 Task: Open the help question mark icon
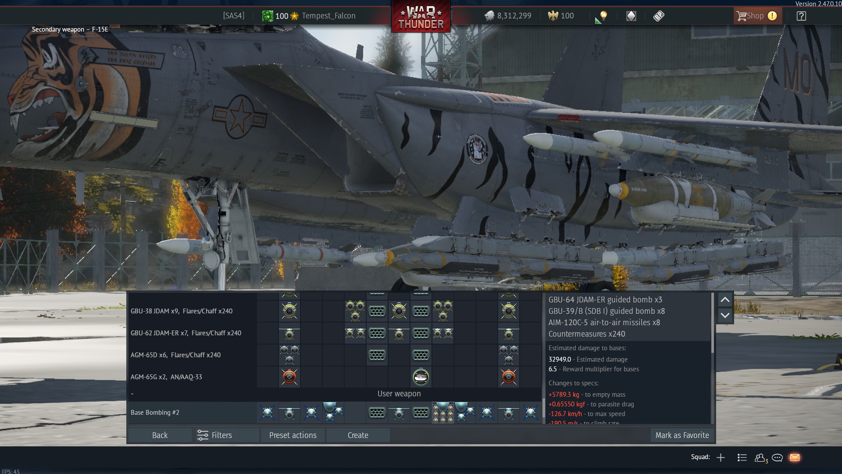coord(801,16)
